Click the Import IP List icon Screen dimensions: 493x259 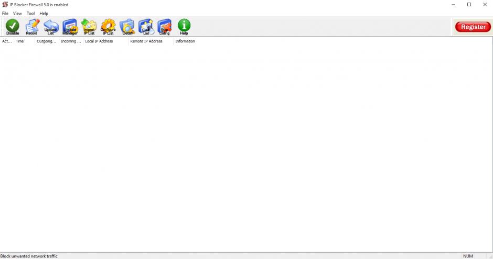[89, 27]
